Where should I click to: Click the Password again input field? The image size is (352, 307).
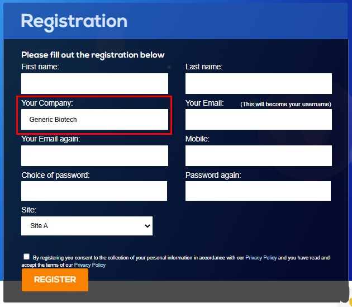pos(258,191)
